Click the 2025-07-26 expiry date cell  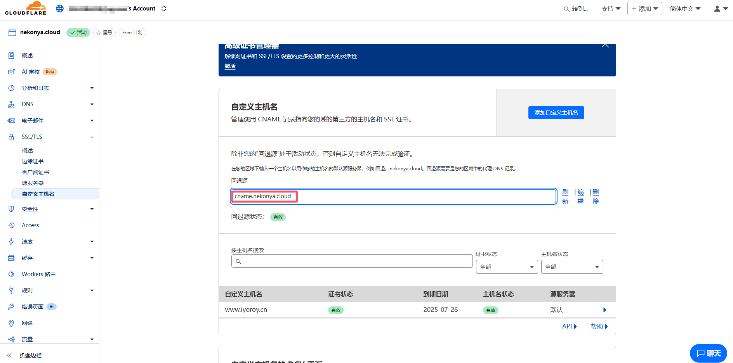pyautogui.click(x=440, y=309)
